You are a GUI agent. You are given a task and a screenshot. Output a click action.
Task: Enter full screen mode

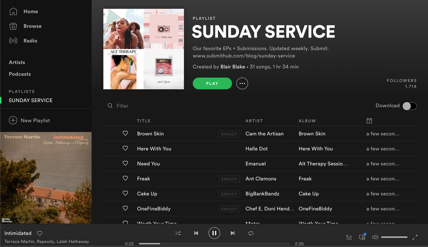(415, 237)
